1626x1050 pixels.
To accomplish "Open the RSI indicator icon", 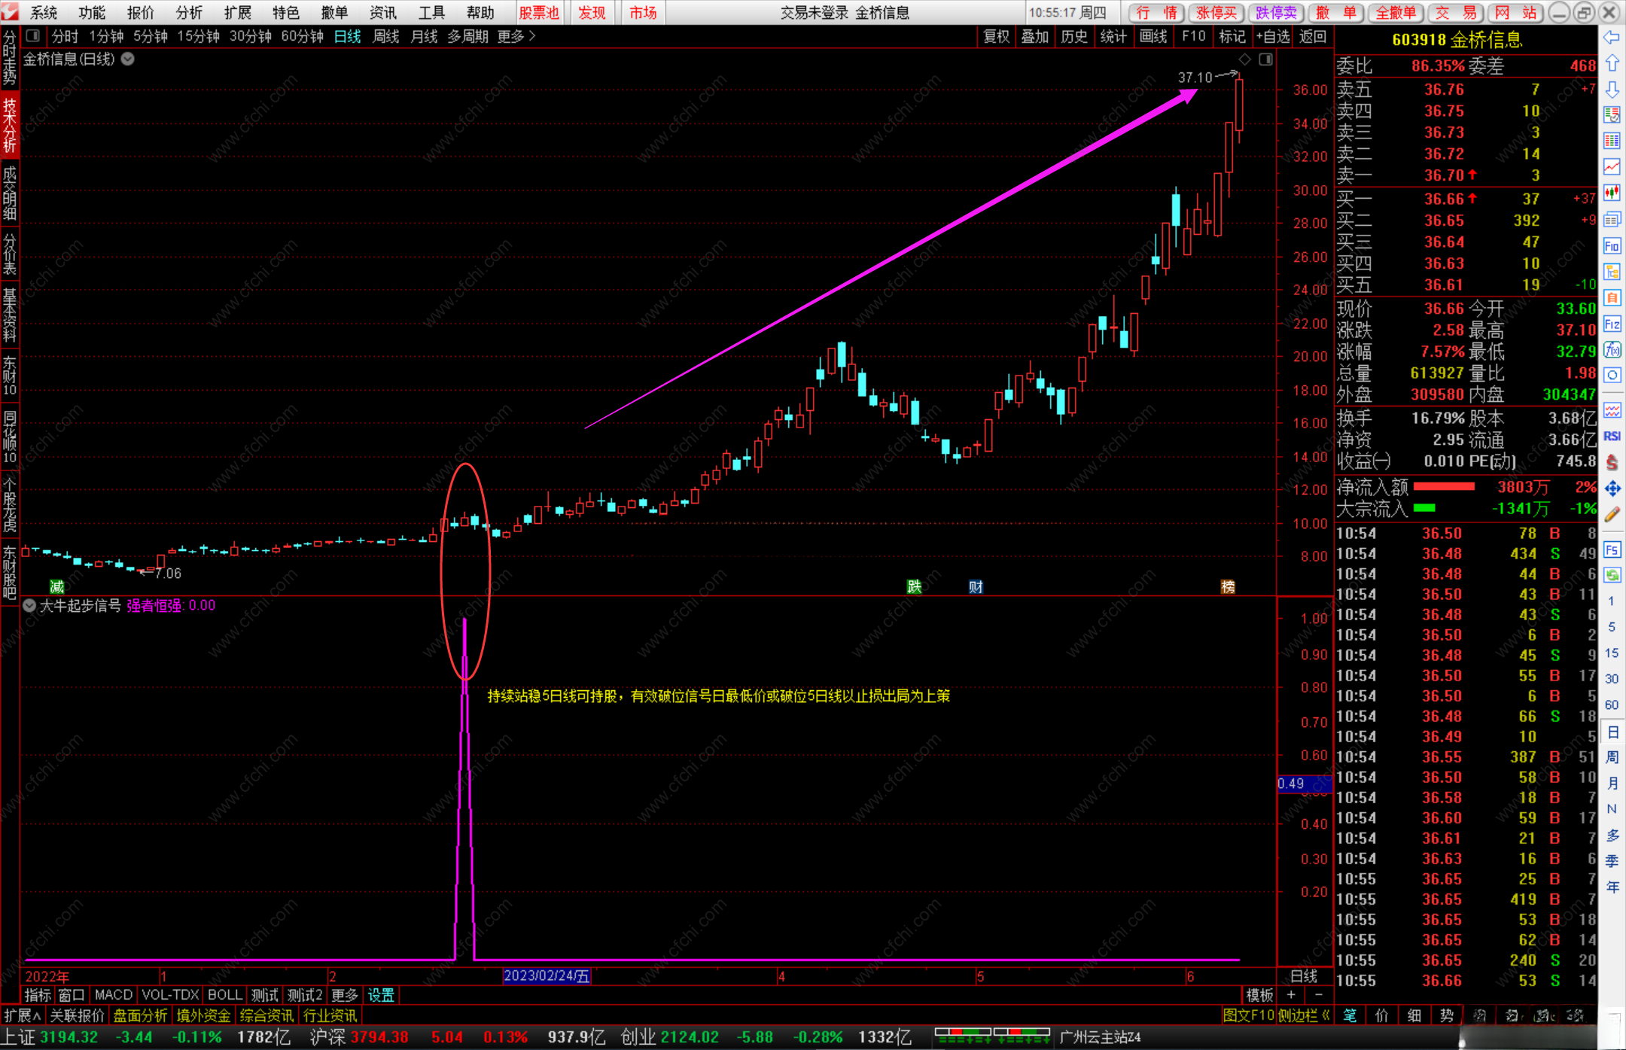I will pyautogui.click(x=1612, y=437).
